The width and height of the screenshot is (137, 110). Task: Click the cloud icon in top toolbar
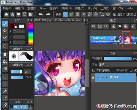6,14
